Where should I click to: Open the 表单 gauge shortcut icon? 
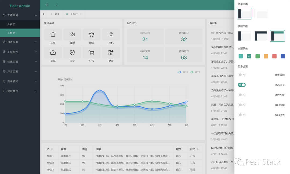pyautogui.click(x=53, y=53)
